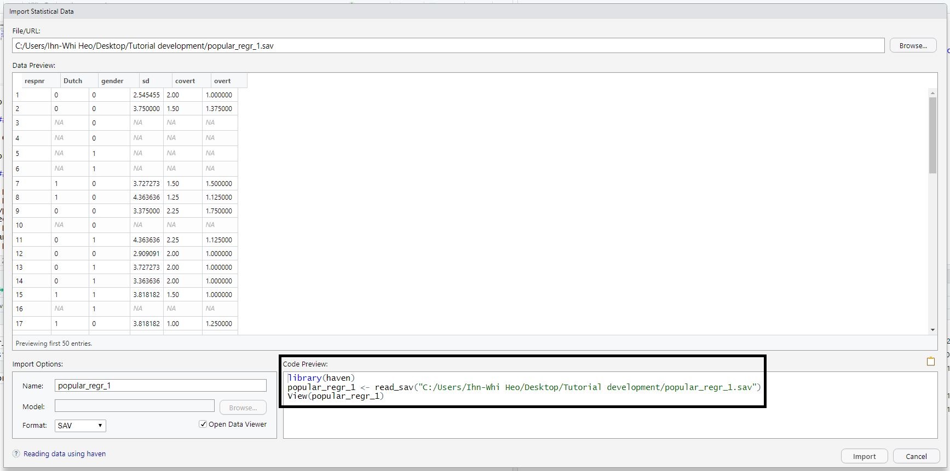The width and height of the screenshot is (950, 471).
Task: Cancel the import dialog
Action: 916,456
